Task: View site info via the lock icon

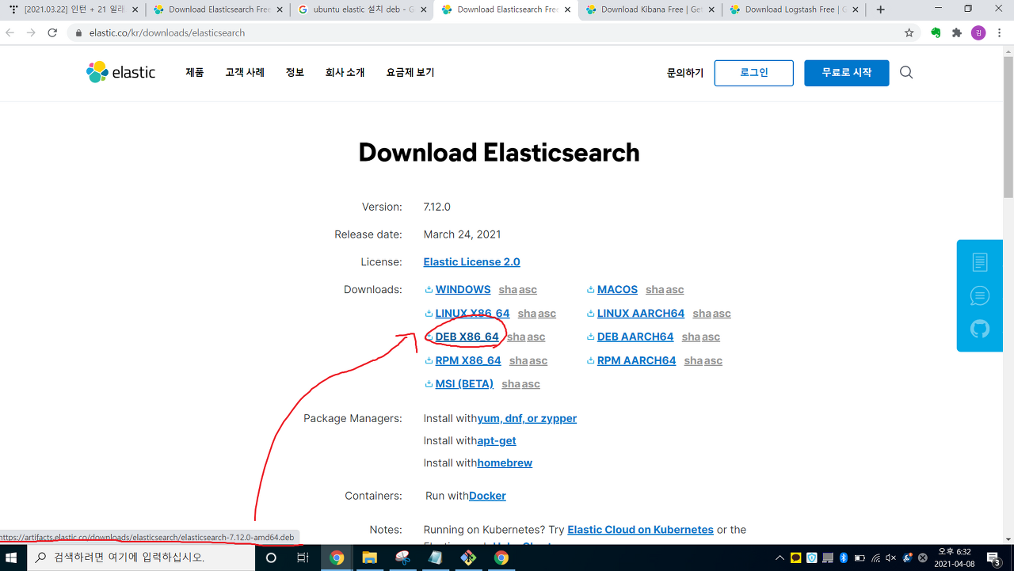Action: tap(78, 33)
